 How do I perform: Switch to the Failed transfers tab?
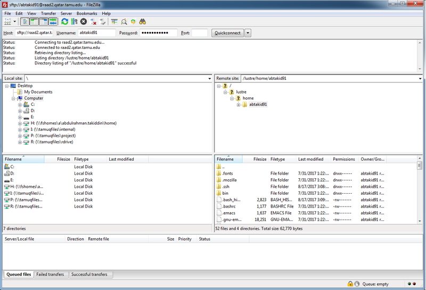50,275
